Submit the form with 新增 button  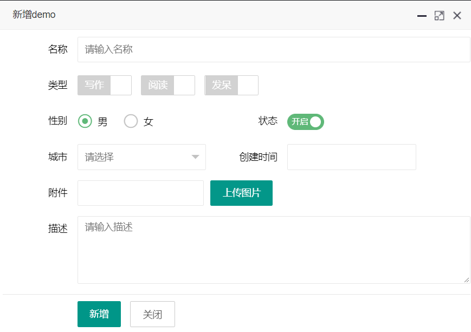[x=99, y=314]
